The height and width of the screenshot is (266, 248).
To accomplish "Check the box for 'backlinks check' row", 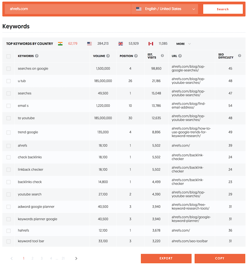I will pos(9,182).
